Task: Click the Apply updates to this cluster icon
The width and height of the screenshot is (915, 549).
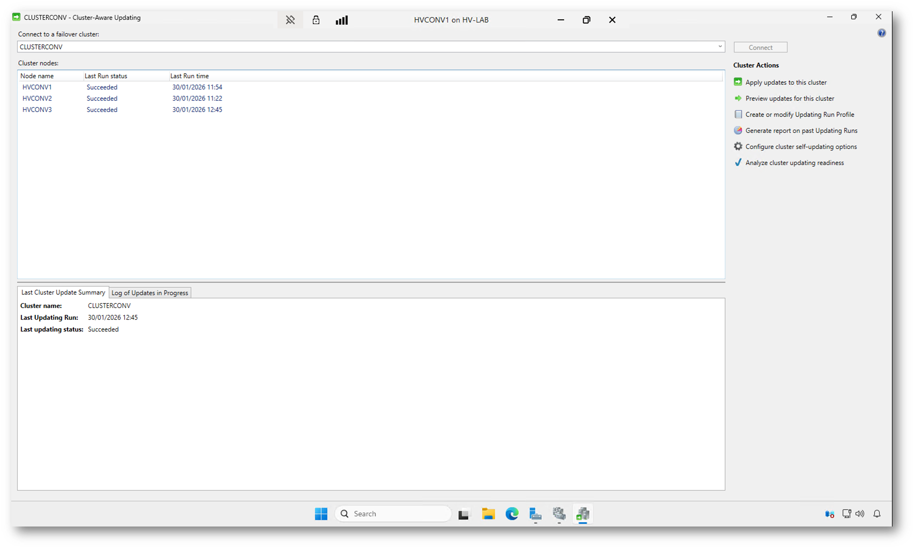Action: [x=738, y=82]
